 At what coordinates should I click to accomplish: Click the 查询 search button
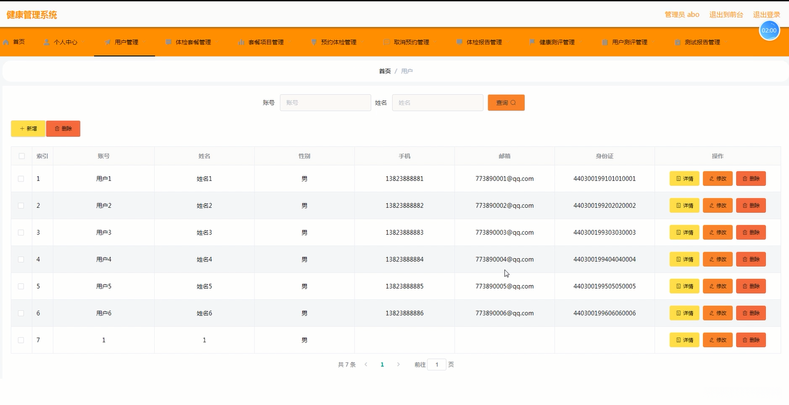click(505, 102)
